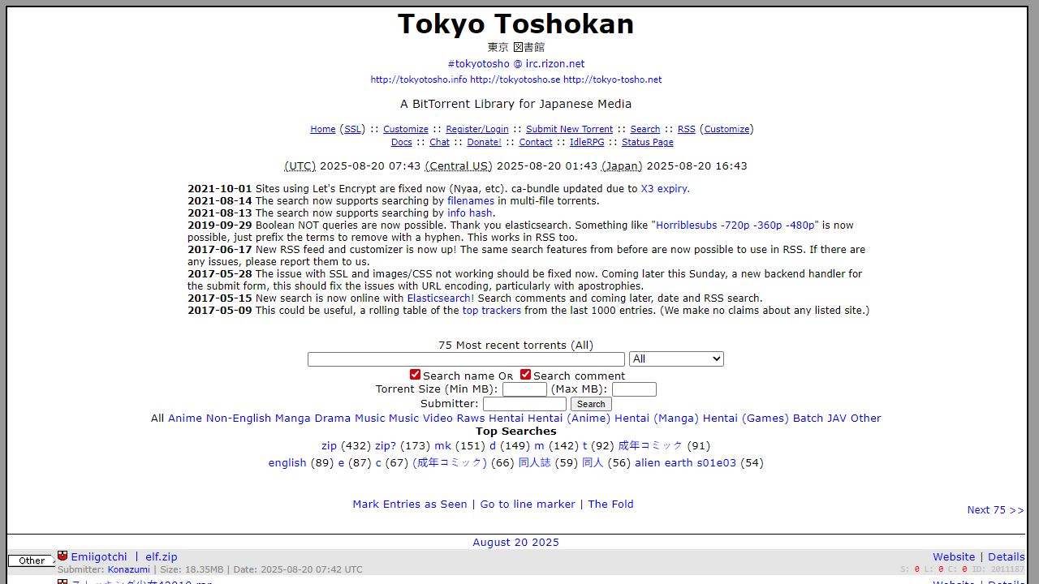Focus the main search text field
The image size is (1039, 584).
coord(466,359)
